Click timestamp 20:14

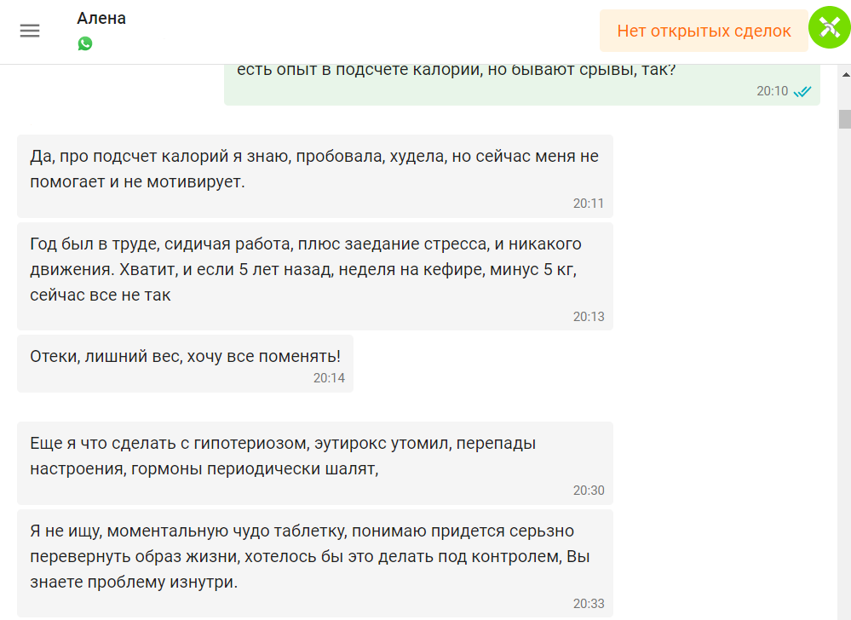click(x=329, y=378)
